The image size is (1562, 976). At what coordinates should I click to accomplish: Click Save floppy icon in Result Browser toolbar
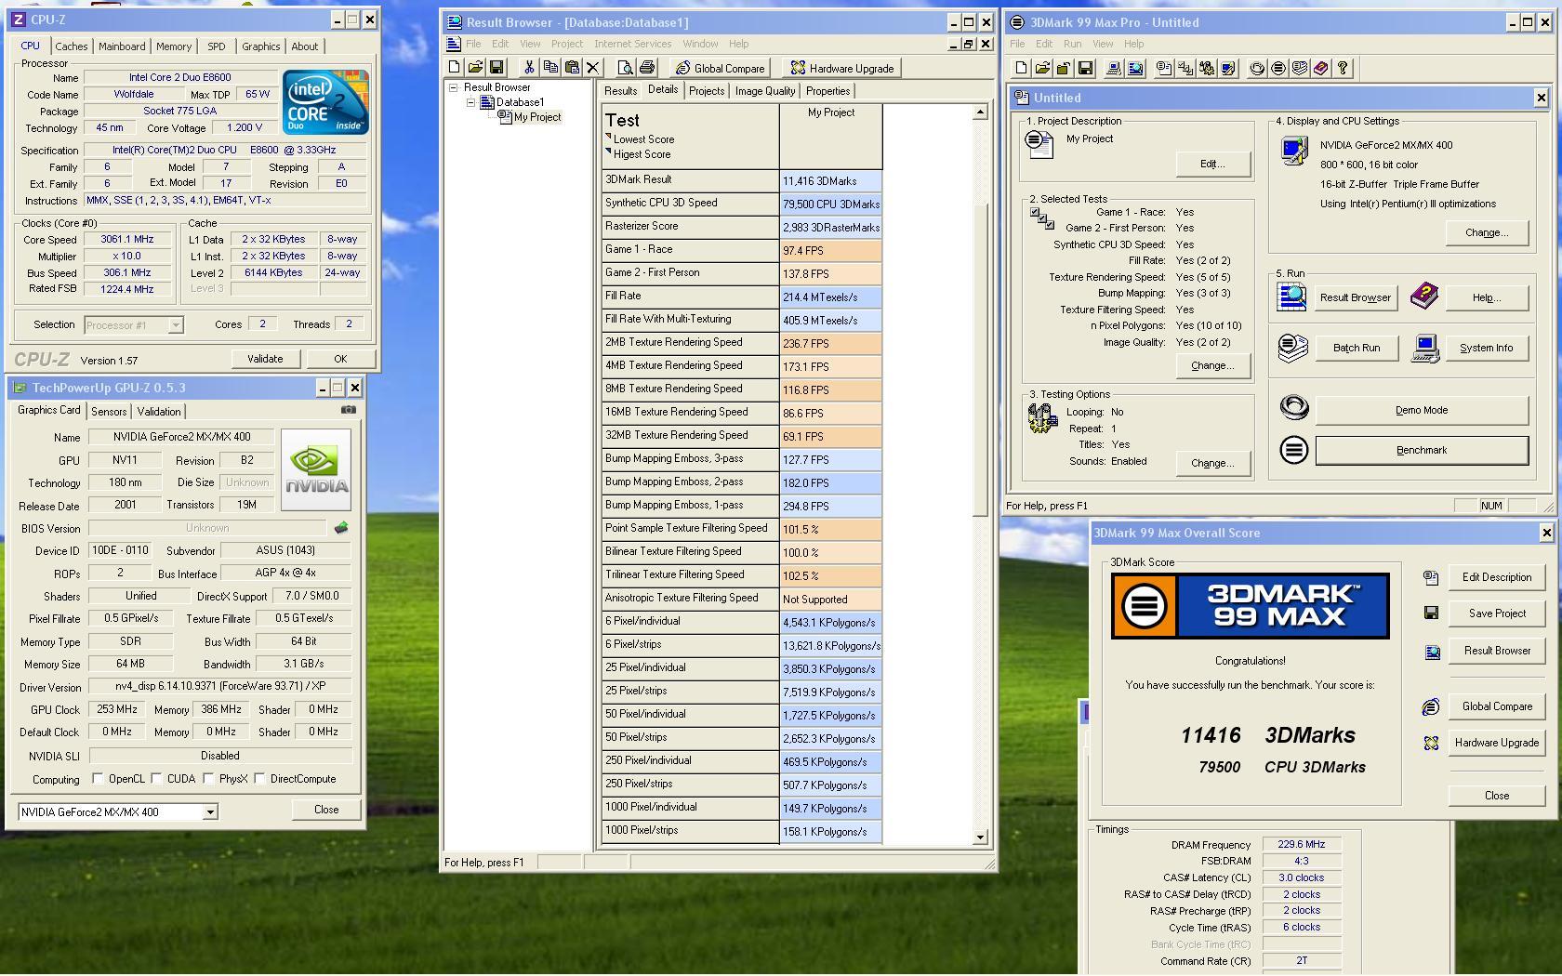click(x=496, y=68)
